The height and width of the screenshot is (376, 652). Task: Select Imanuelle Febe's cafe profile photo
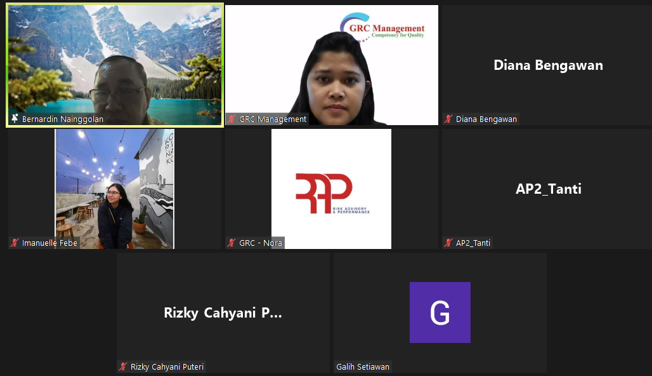(x=114, y=189)
